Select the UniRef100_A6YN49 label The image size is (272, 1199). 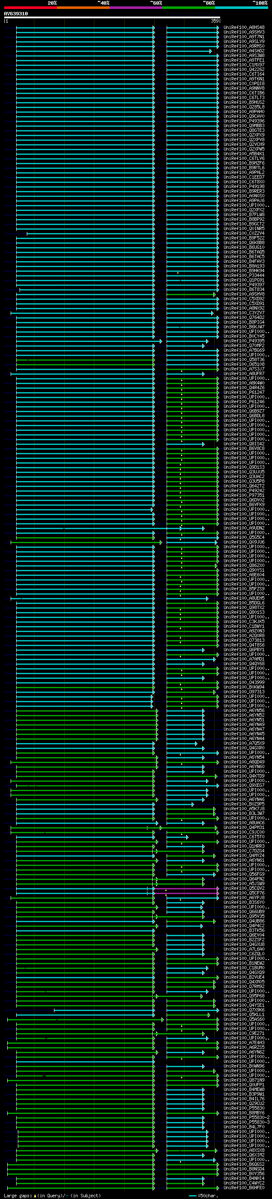point(244,724)
